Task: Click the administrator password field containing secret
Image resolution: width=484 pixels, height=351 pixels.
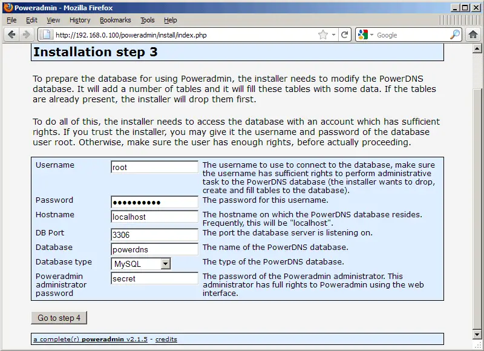Action: tap(154, 278)
